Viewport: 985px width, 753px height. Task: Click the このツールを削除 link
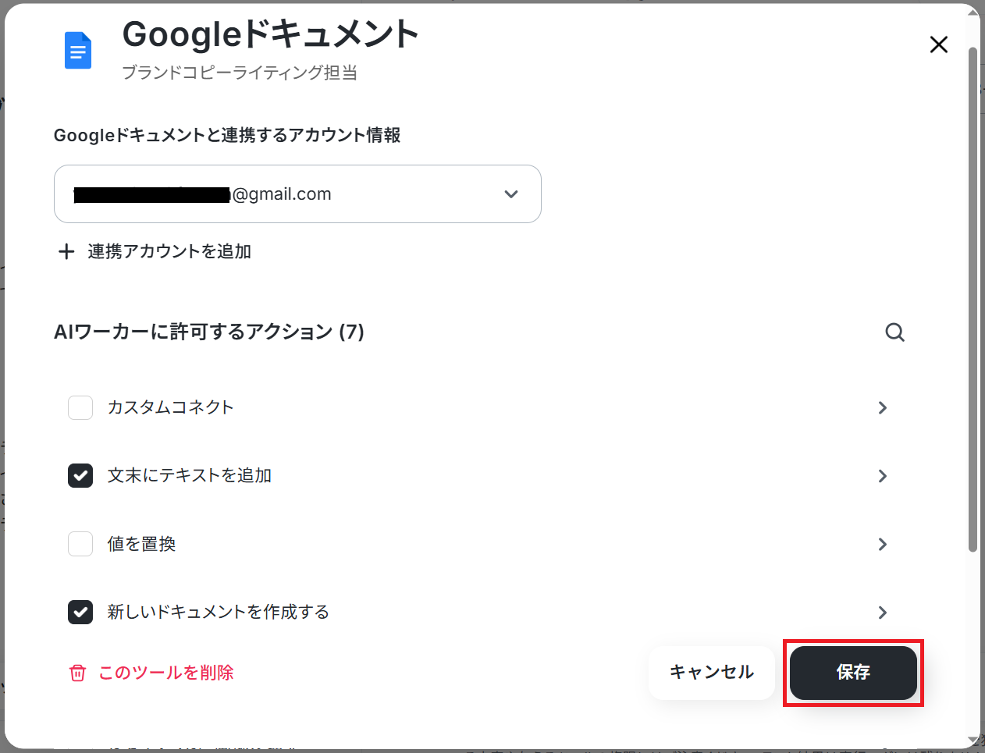click(166, 673)
